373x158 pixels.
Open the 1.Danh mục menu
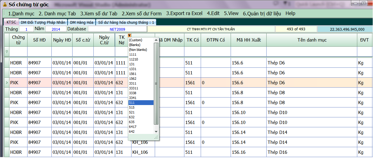21,14
